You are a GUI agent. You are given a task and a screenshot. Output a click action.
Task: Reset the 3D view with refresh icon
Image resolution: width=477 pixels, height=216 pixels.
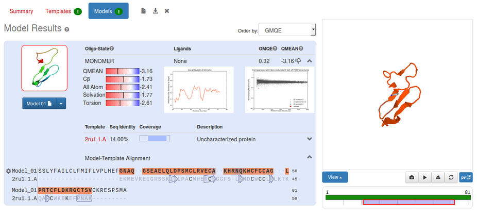click(451, 177)
